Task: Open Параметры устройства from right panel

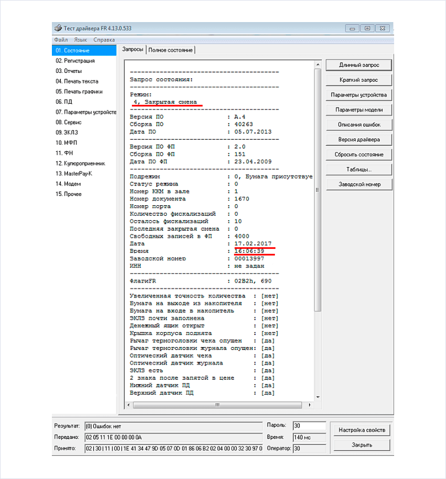Action: click(359, 95)
